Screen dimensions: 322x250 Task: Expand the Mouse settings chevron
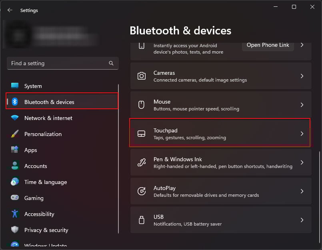tap(302, 105)
